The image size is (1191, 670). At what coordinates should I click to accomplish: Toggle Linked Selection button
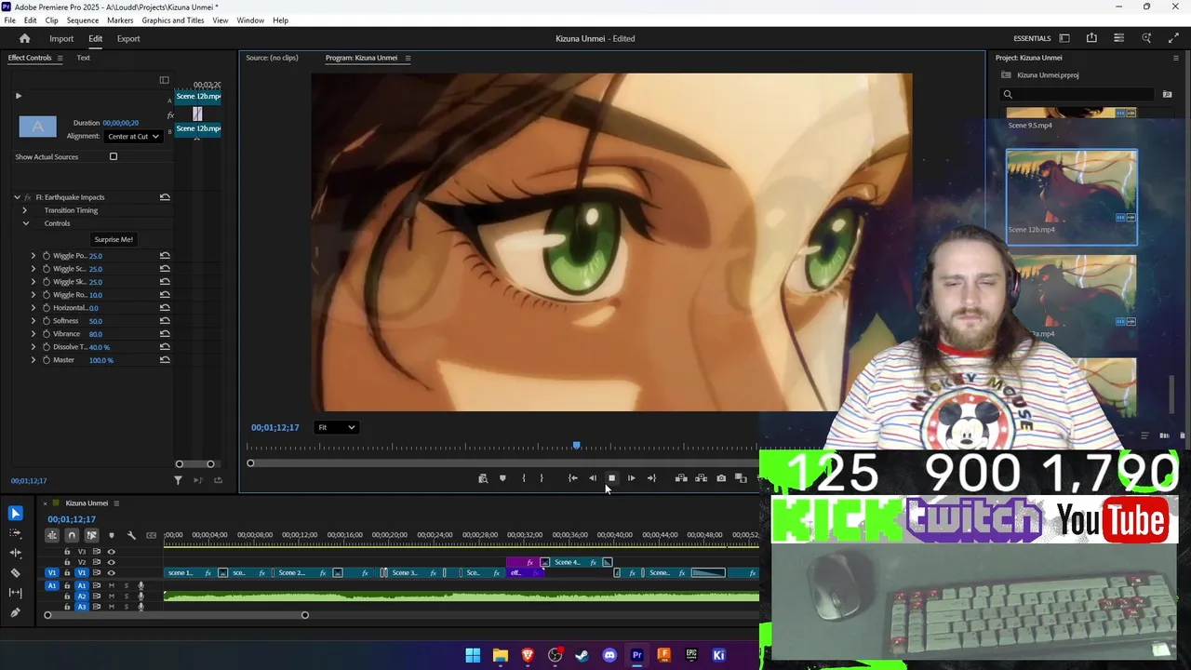(91, 535)
